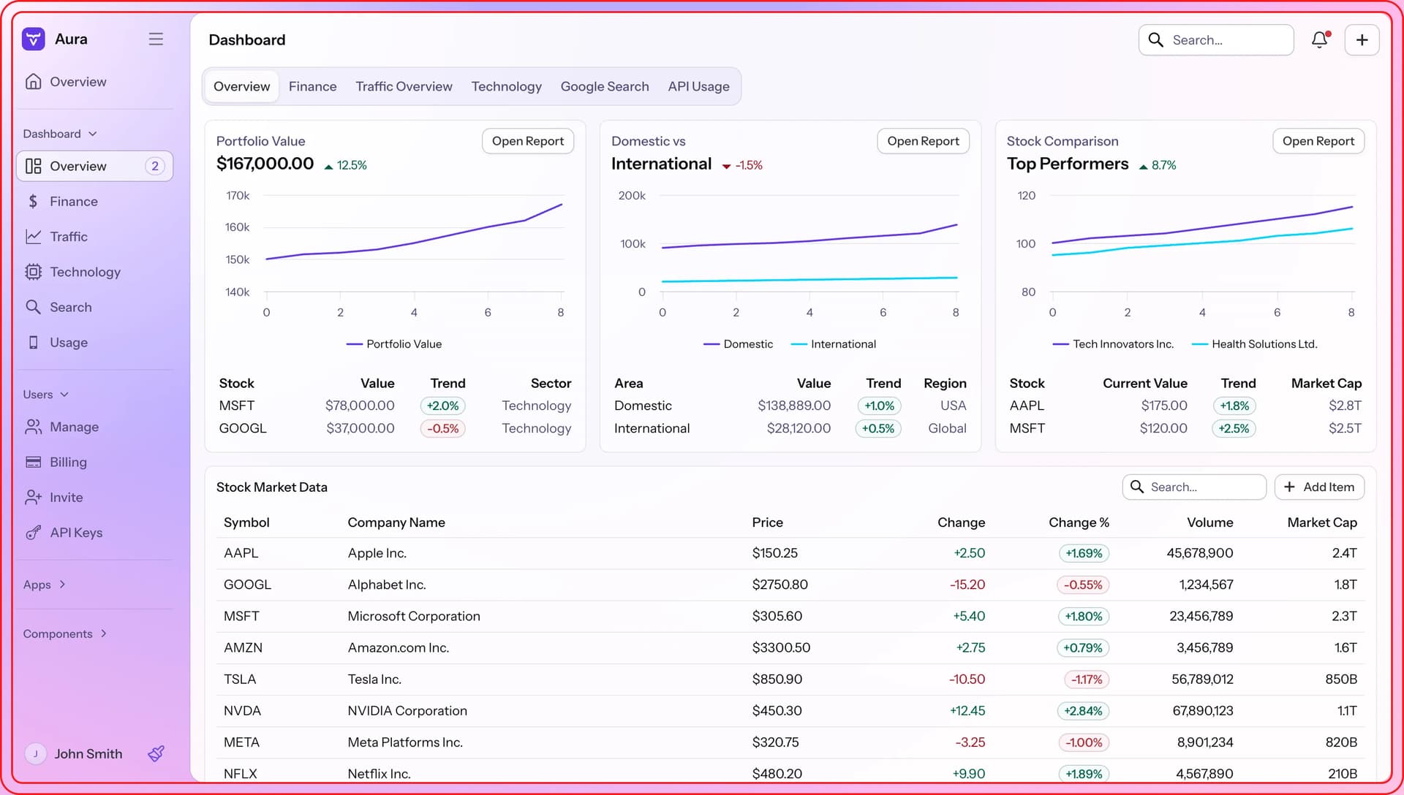Open API Keys key icon item
Viewport: 1404px width, 795px height.
(x=33, y=533)
